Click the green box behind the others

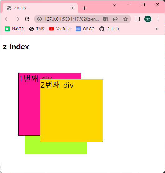pyautogui.click(x=56, y=148)
